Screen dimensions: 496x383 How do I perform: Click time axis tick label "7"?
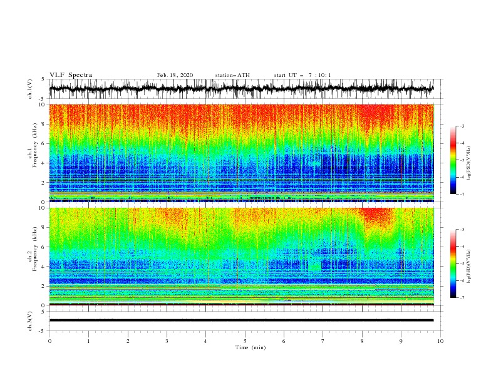point(323,341)
